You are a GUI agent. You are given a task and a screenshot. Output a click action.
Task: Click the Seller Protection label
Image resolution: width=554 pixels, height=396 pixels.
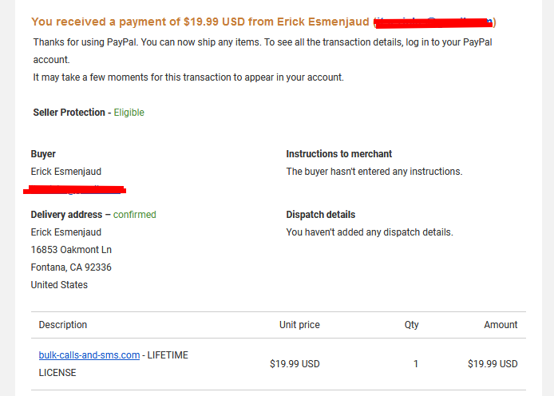click(x=69, y=113)
